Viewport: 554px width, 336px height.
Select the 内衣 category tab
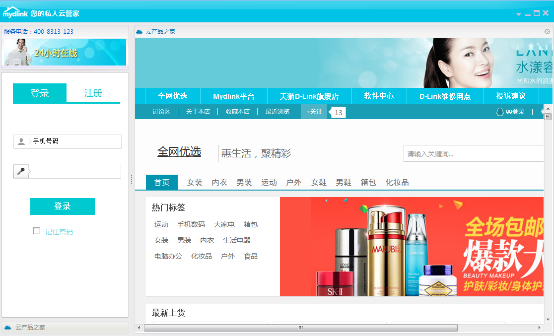tap(219, 182)
